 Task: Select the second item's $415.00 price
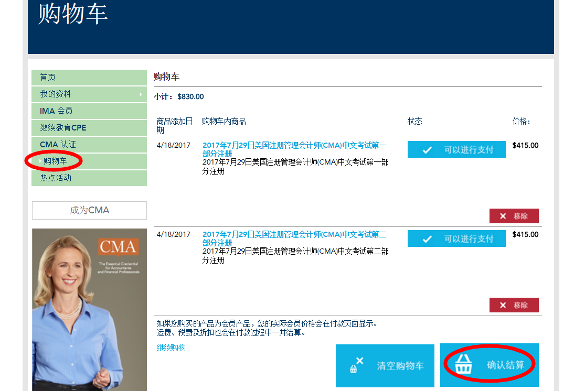(525, 234)
